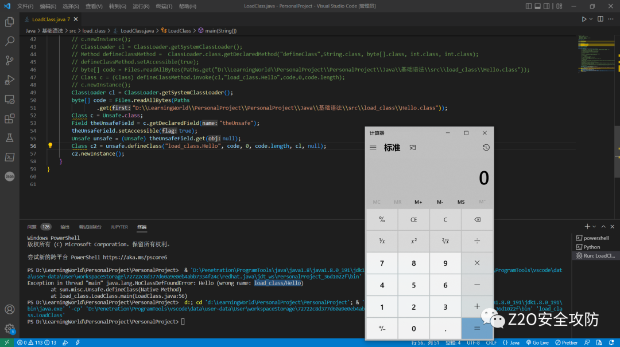
Task: Select the Python terminal entry
Action: point(595,247)
